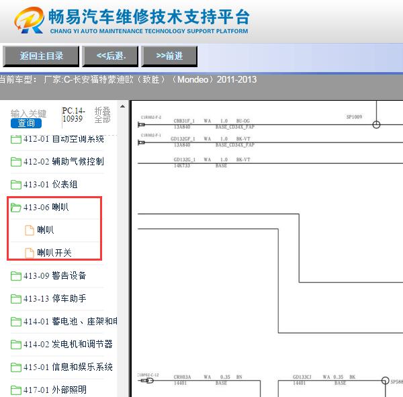
Task: Click the folder icon beside 413-01 仪表组
Action: click(16, 185)
